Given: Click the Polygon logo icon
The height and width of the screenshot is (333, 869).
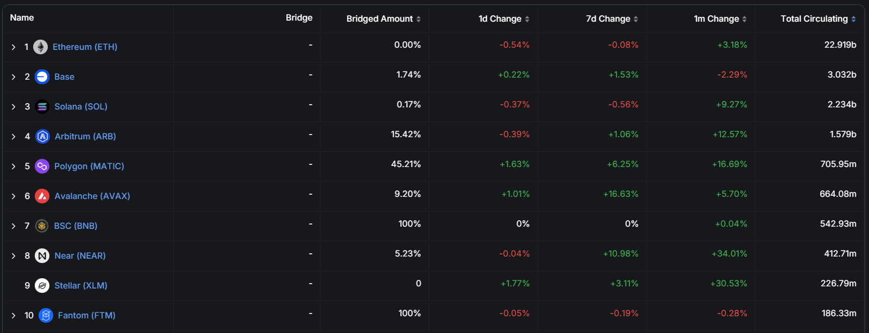Looking at the screenshot, I should click(42, 166).
